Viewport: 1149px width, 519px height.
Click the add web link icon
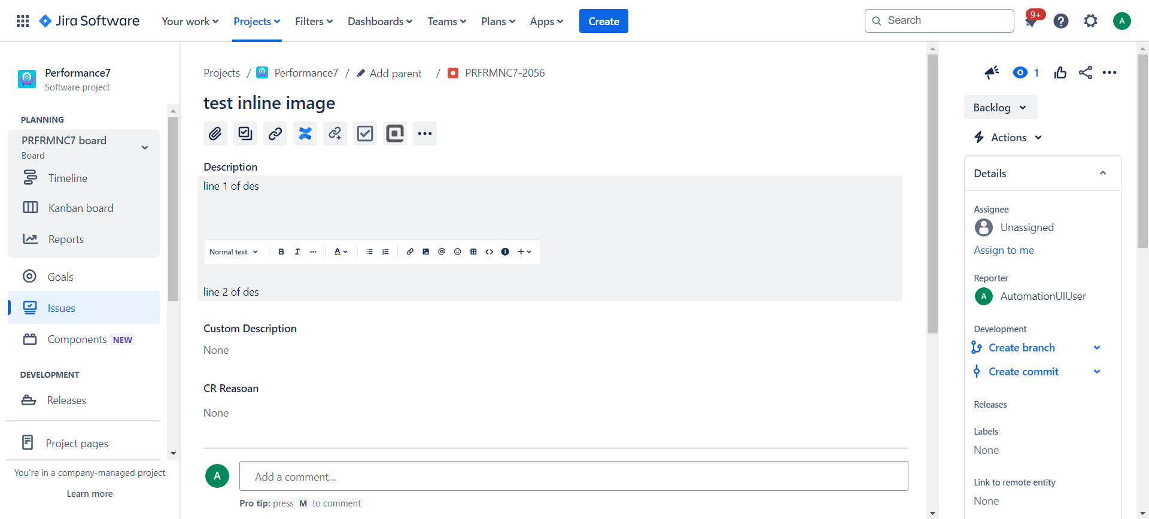pyautogui.click(x=335, y=133)
